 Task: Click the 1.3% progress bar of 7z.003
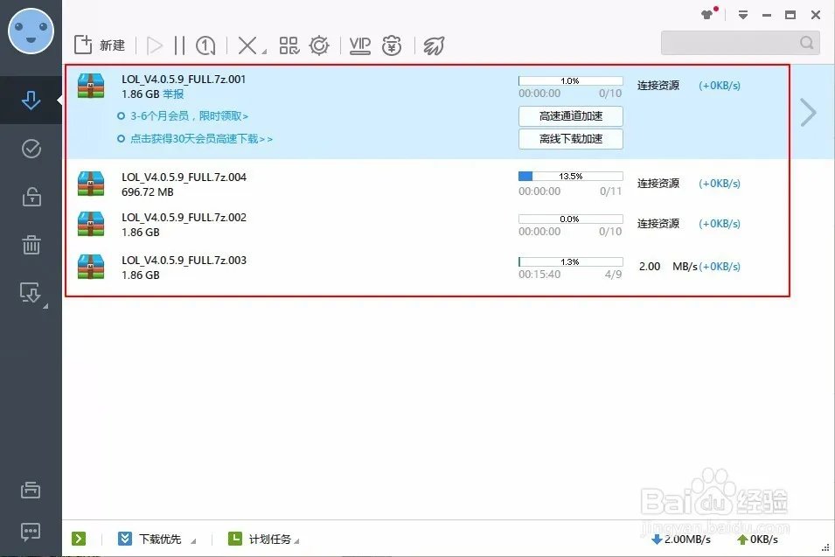click(x=571, y=262)
